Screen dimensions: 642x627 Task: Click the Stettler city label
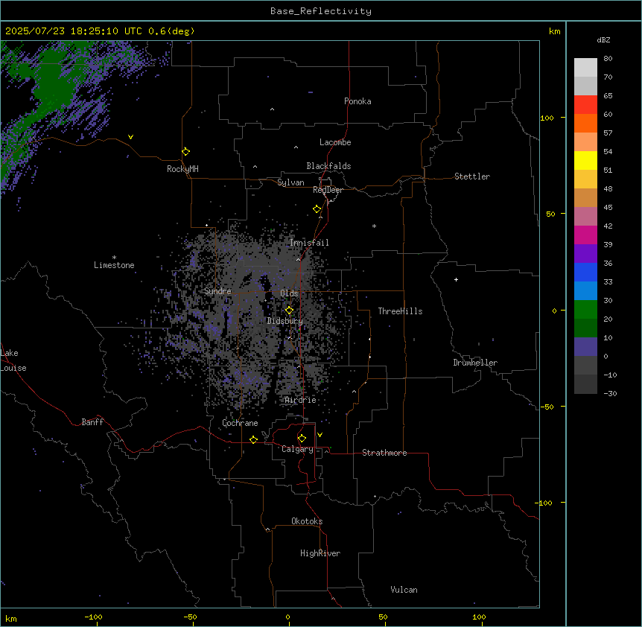coord(472,176)
